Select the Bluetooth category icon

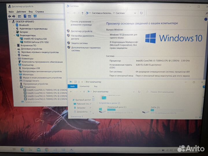click(17, 25)
